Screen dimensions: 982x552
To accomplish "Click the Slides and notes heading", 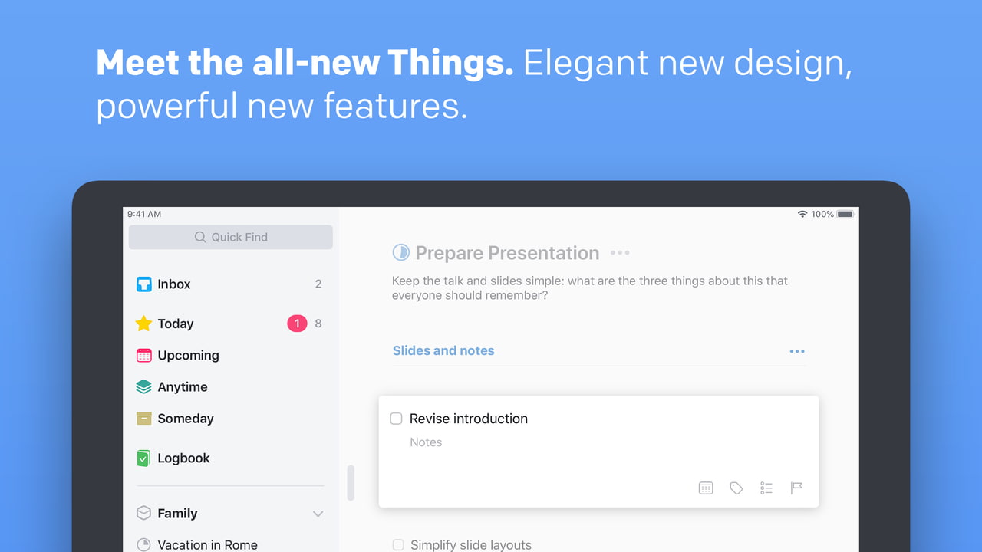I will click(443, 351).
